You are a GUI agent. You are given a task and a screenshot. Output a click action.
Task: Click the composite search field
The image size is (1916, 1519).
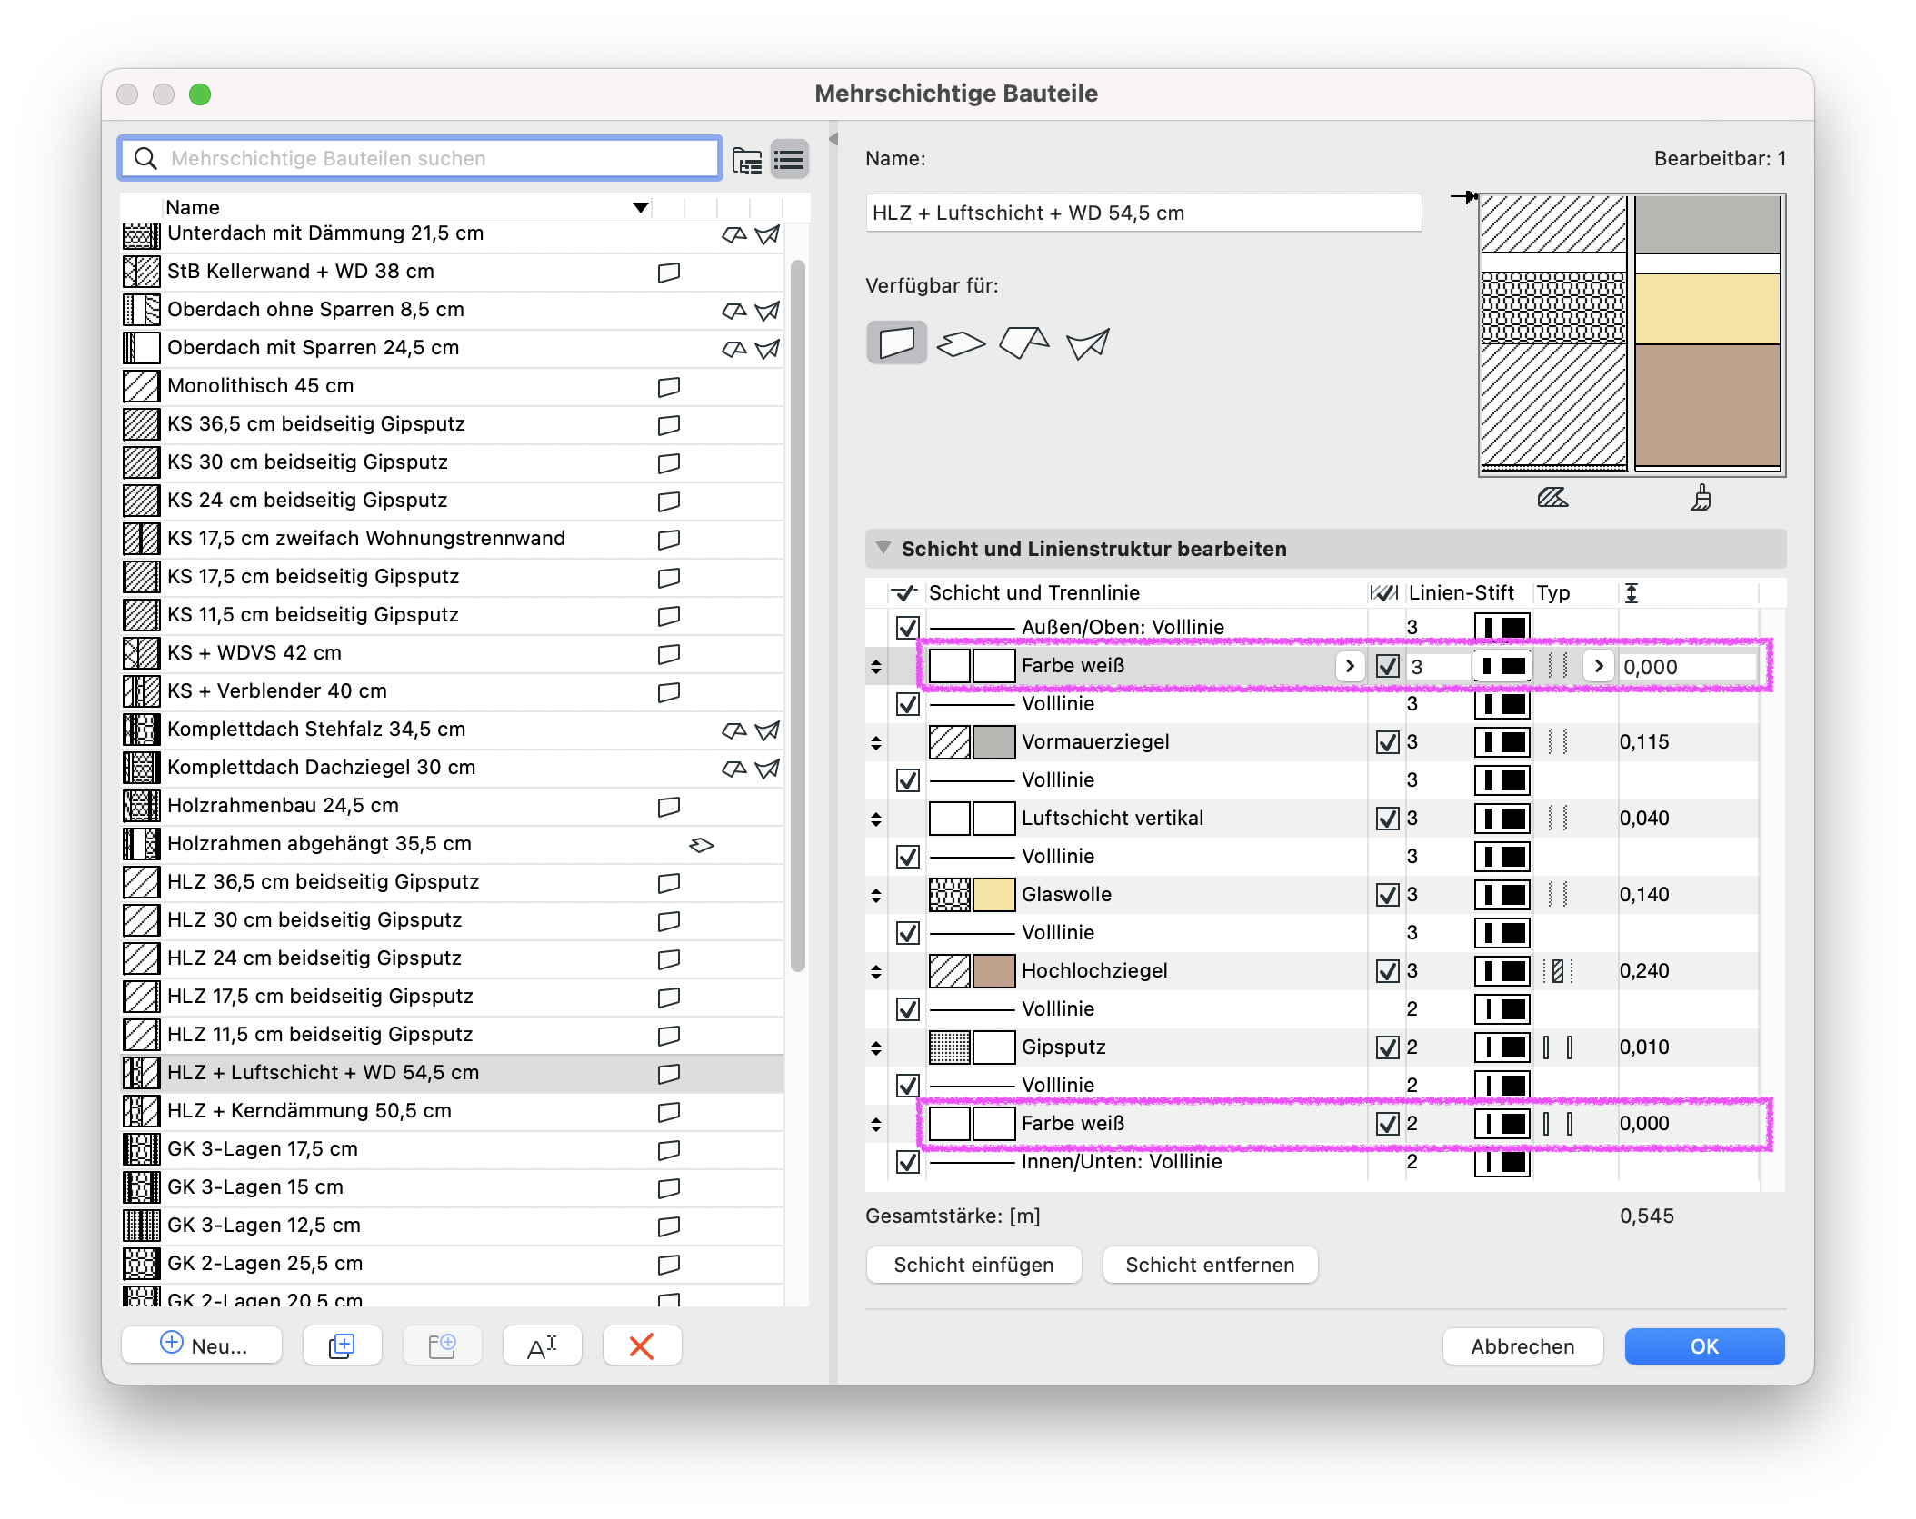pos(420,159)
